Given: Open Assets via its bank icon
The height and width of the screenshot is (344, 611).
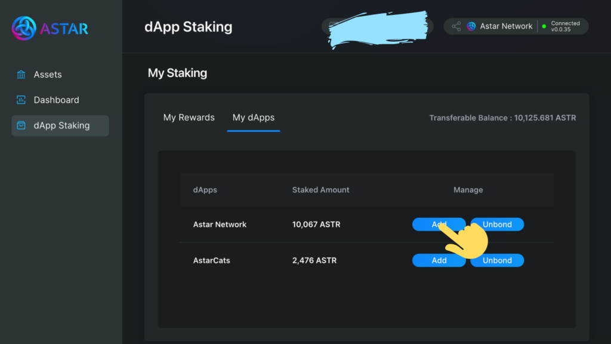Looking at the screenshot, I should pos(21,74).
